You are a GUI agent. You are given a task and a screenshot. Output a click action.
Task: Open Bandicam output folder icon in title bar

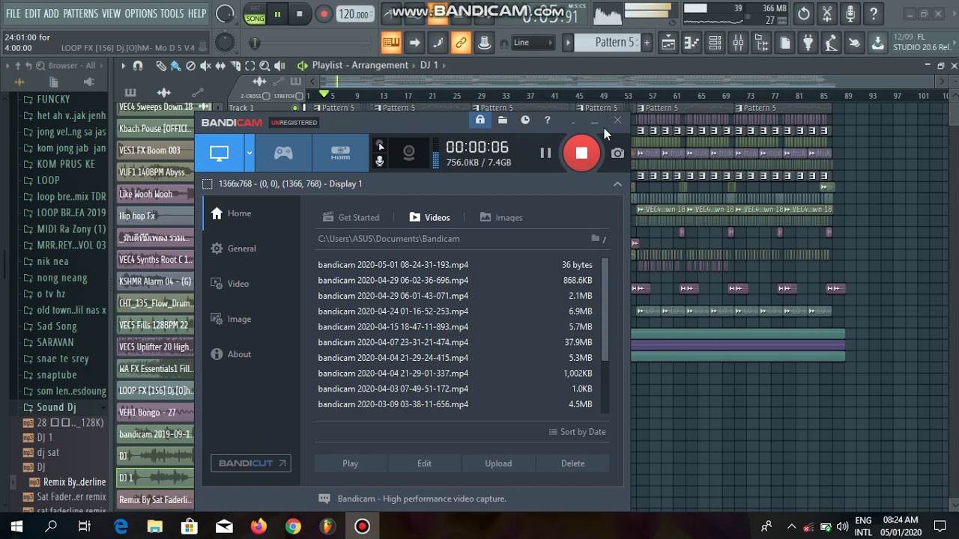pos(503,120)
